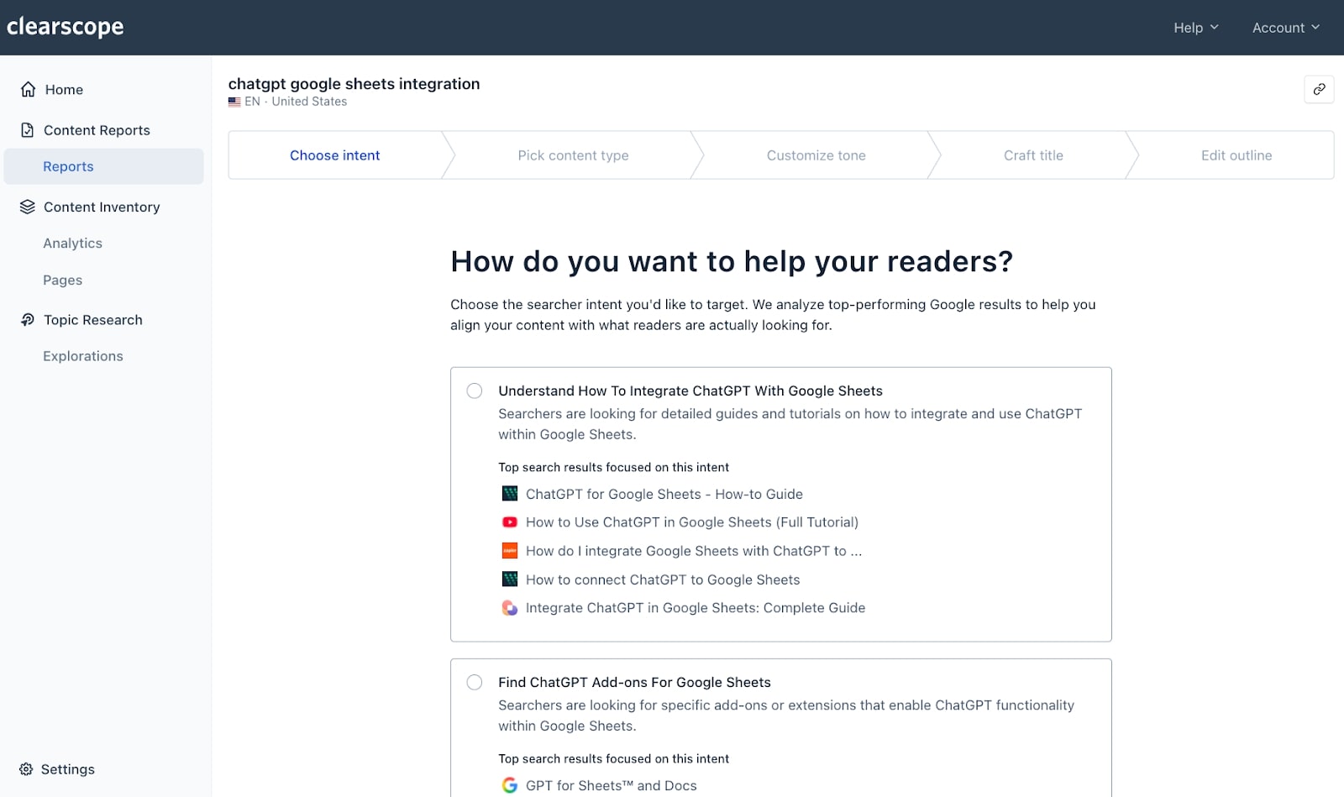The image size is (1344, 797).
Task: Click the Google icon beside 'GPT for Sheets'
Action: click(510, 785)
